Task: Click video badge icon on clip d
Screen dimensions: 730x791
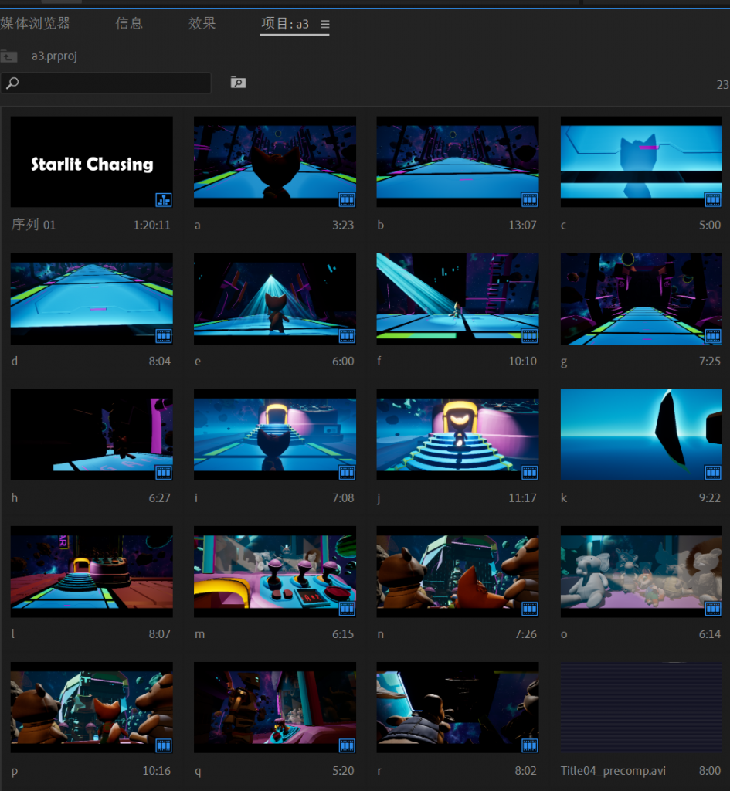Action: click(164, 336)
